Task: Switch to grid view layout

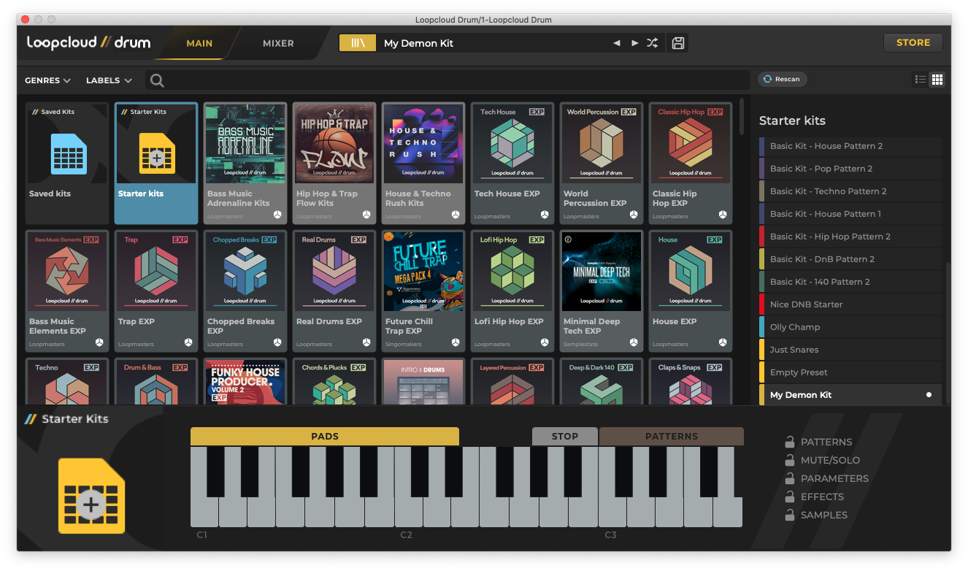Action: click(938, 80)
